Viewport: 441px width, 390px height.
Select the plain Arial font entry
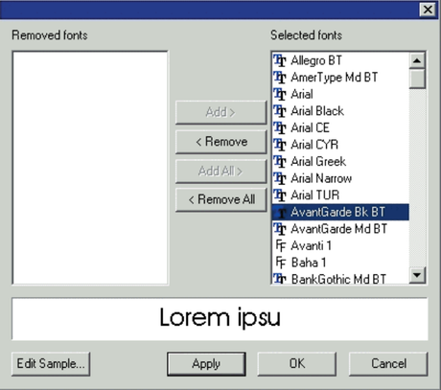click(x=340, y=94)
